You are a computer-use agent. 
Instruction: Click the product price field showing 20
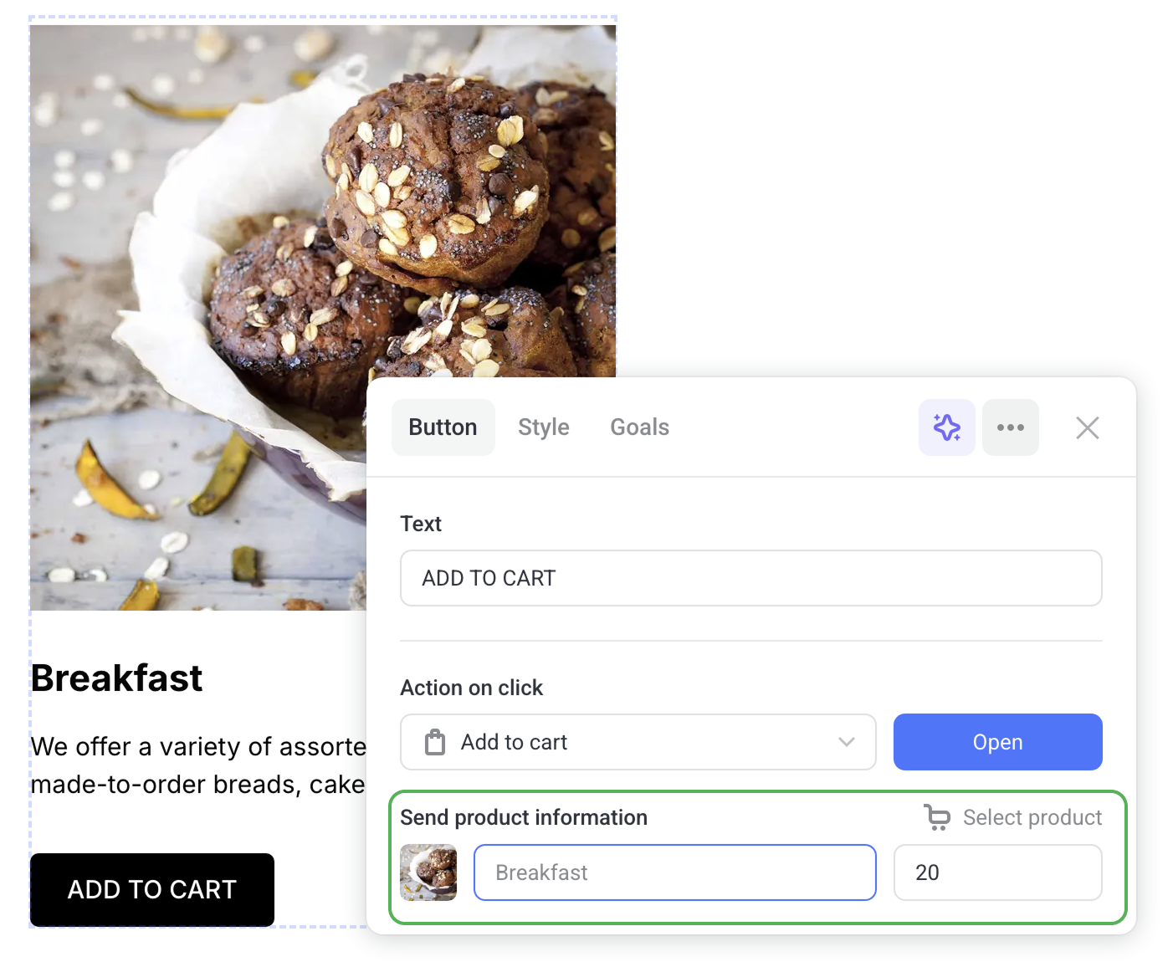click(997, 872)
